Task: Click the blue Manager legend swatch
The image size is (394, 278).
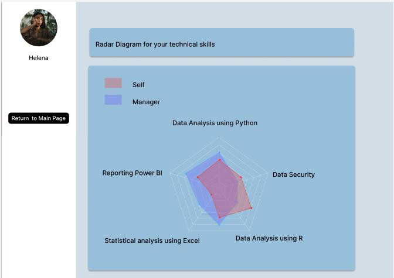Action: [113, 100]
